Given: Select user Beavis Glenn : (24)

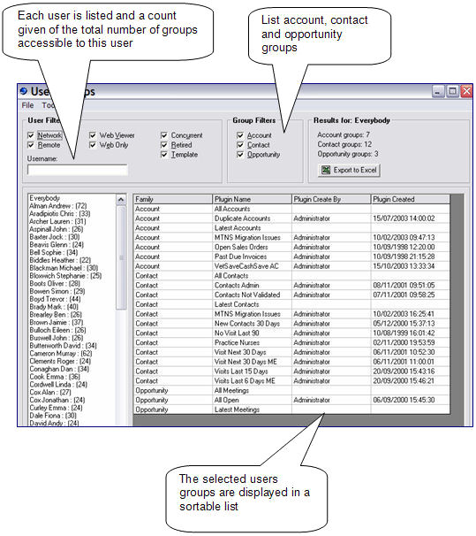Looking at the screenshot, I should (x=57, y=245).
